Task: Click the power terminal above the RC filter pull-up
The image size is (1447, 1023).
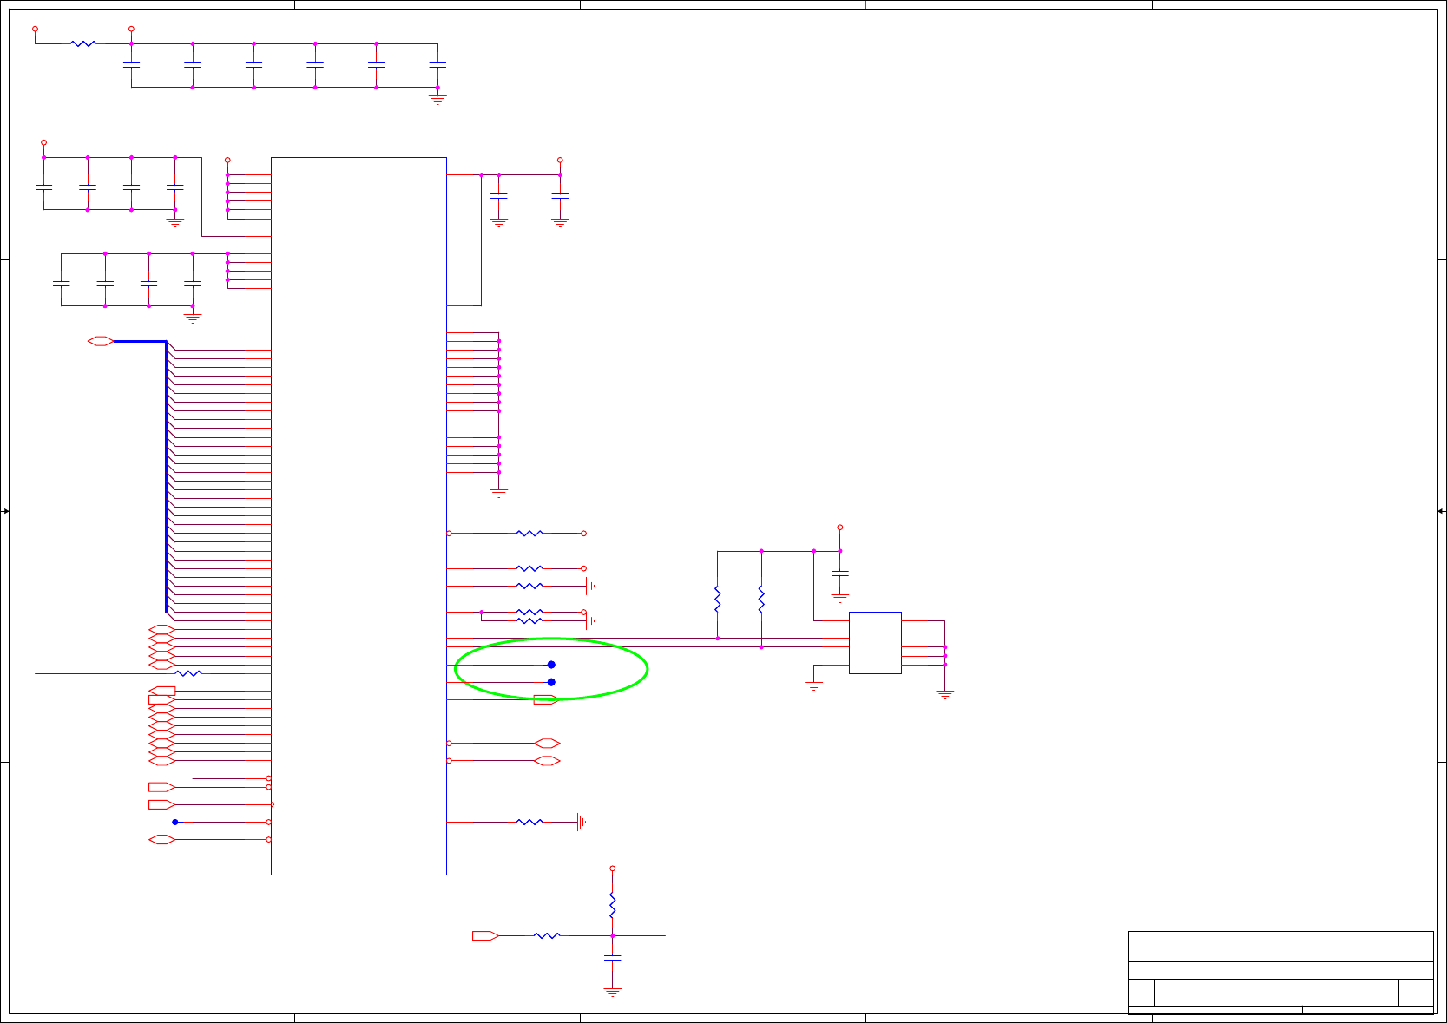Action: [612, 868]
